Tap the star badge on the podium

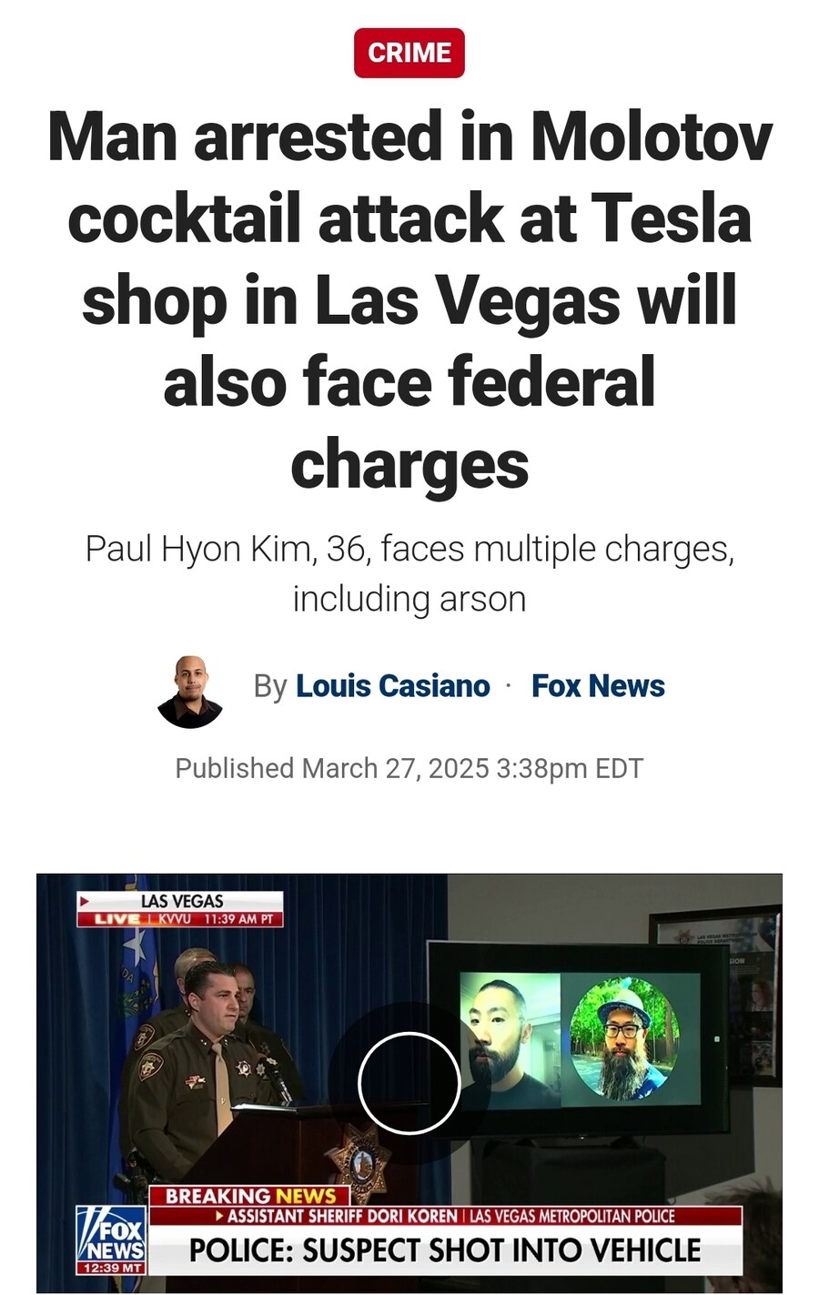360,1161
